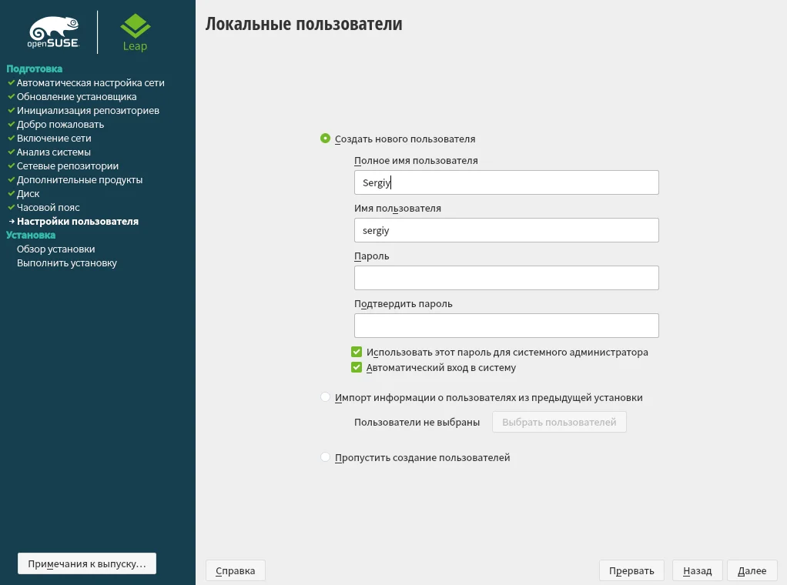Open 'Примечания к выпуску…' release notes
This screenshot has height=585, width=787.
pos(87,564)
